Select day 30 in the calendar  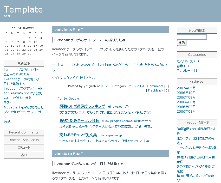pyautogui.click(x=30, y=53)
